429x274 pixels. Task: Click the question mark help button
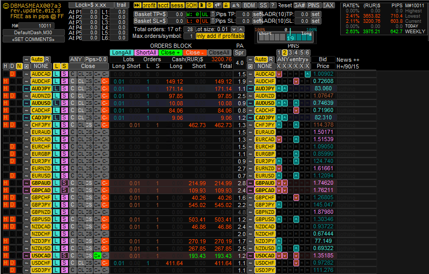point(273,5)
